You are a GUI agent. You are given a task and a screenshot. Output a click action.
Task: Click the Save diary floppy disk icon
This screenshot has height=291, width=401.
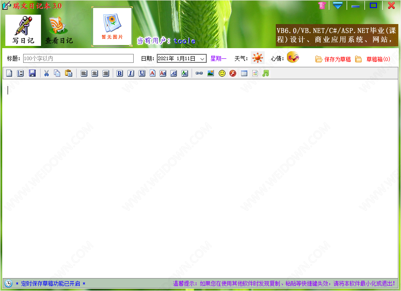point(32,74)
